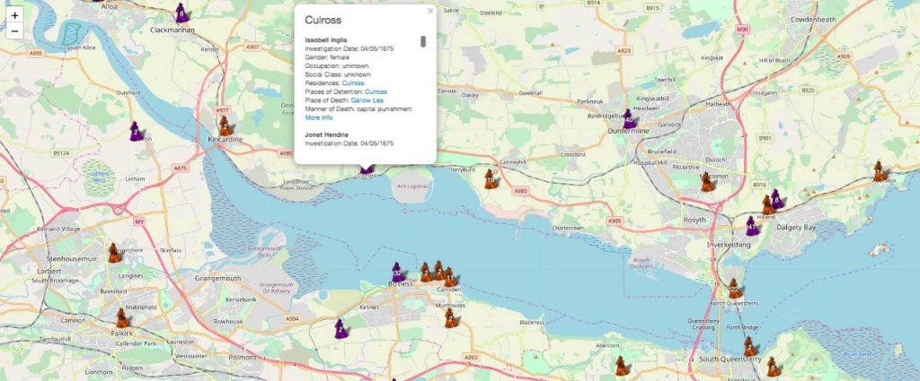The width and height of the screenshot is (920, 381).
Task: Select the Jonet Hendrie name heading
Action: click(327, 134)
